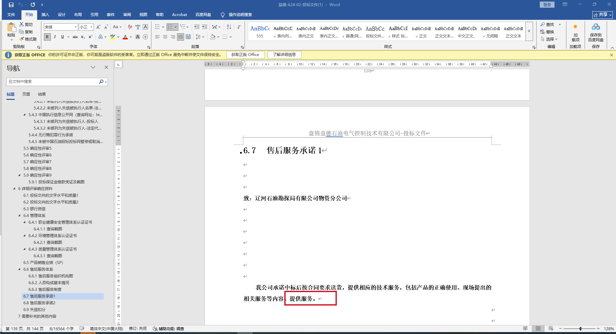Save to Baidu Netdisk icon
The height and width of the screenshot is (334, 616).
pyautogui.click(x=596, y=32)
